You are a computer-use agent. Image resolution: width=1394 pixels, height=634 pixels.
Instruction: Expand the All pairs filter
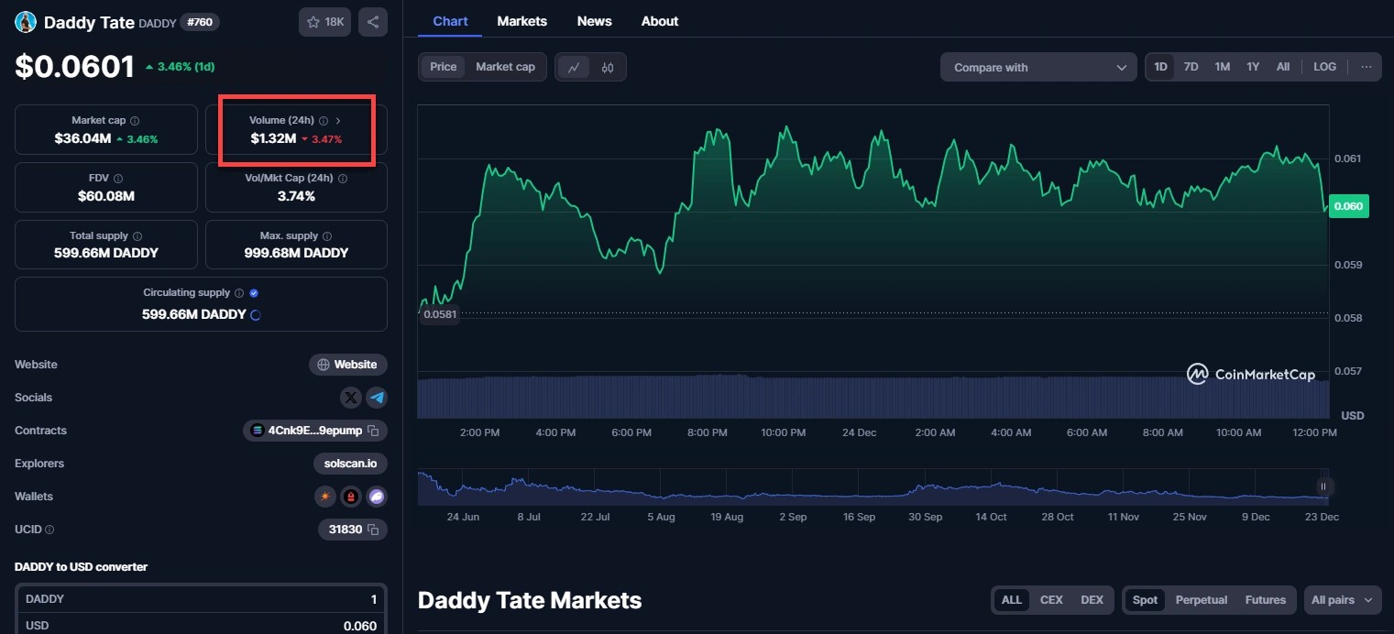point(1342,600)
